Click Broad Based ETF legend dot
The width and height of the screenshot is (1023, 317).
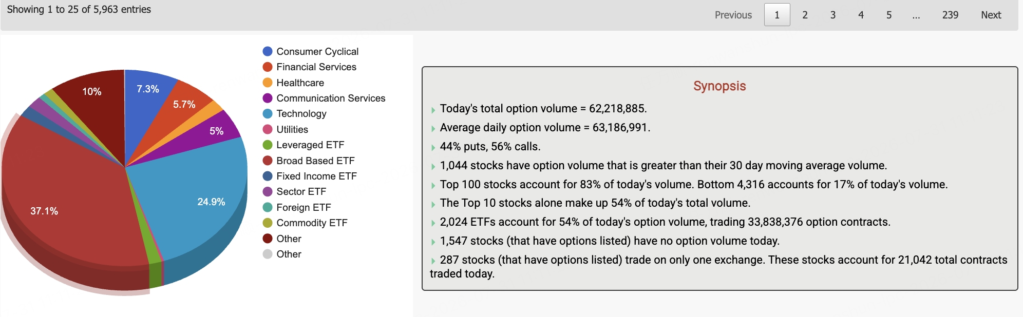coord(268,161)
